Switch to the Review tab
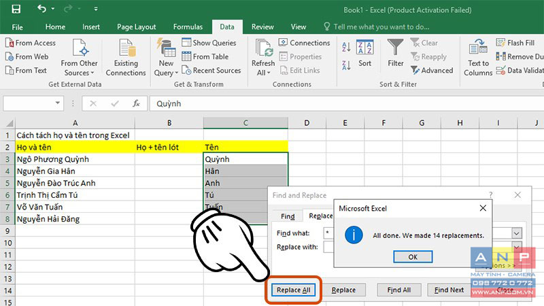Screen dimensions: 544x306 [262, 27]
